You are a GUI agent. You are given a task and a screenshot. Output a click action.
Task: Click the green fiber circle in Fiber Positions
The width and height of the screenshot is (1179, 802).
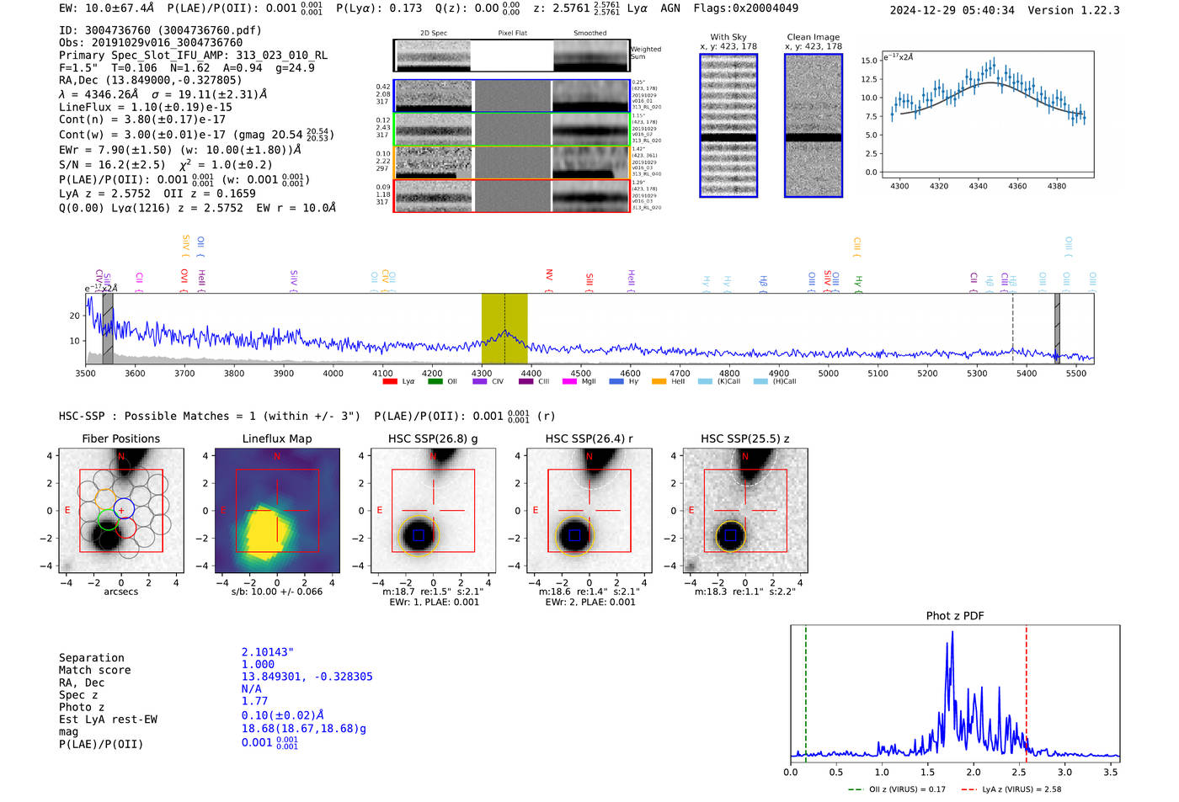click(108, 519)
